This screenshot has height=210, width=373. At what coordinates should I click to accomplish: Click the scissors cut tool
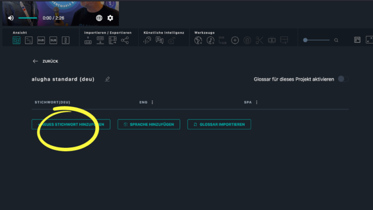tap(259, 40)
